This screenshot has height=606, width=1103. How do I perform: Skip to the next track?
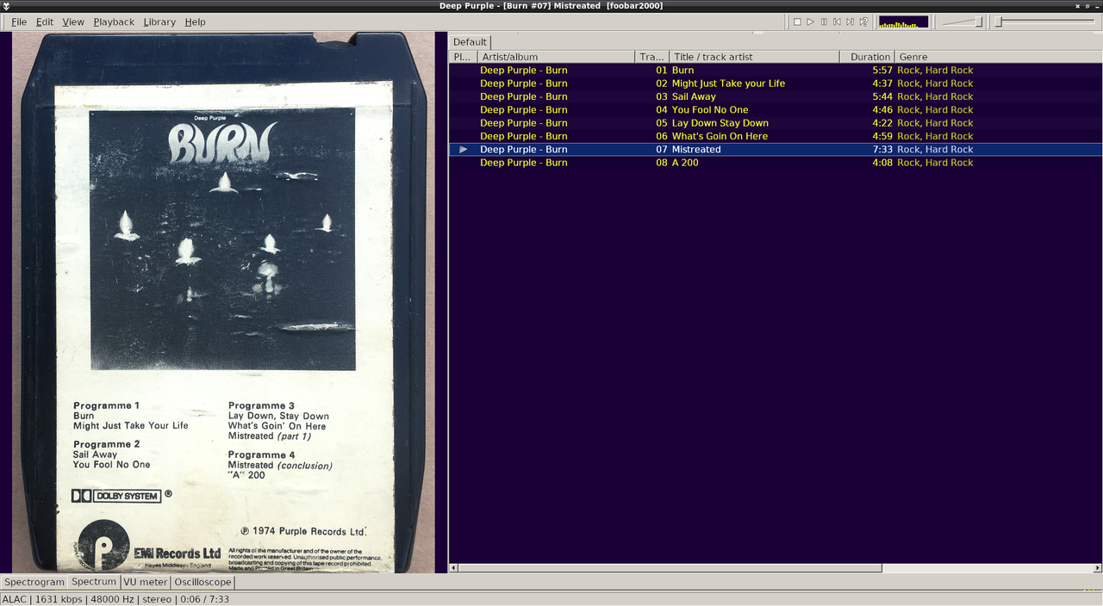pos(850,22)
